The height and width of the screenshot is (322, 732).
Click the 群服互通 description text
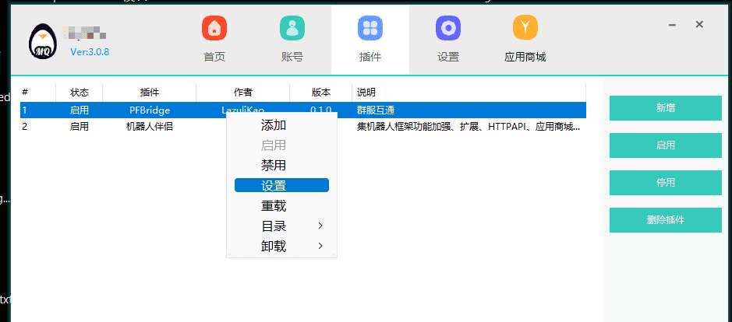(376, 110)
